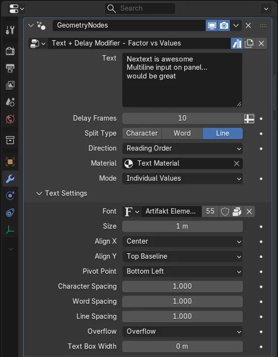
Task: Open the Align X Center dropdown
Action: pos(182,242)
